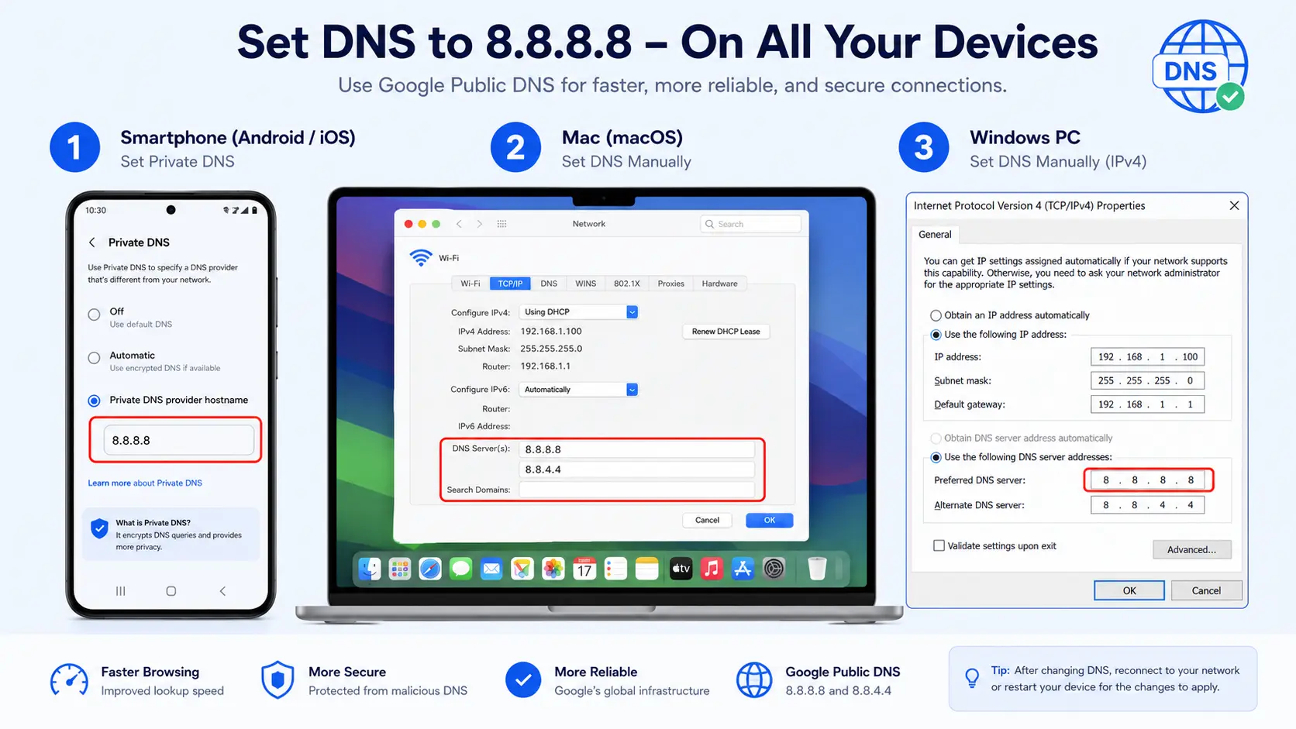Open Music app in the dock

pos(712,569)
